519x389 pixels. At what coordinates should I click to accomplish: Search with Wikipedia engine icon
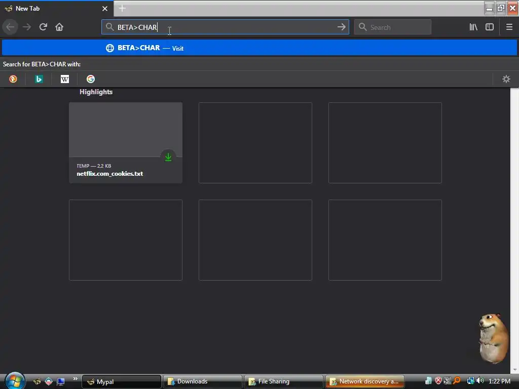click(65, 79)
